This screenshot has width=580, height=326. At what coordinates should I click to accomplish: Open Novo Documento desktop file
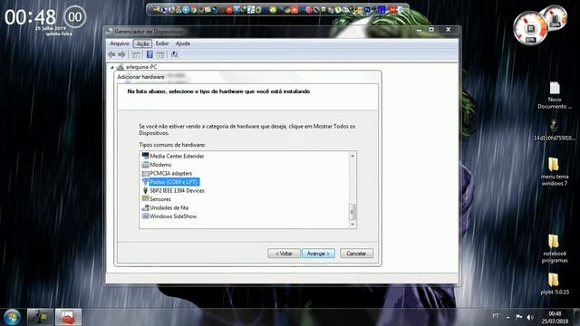pos(555,95)
